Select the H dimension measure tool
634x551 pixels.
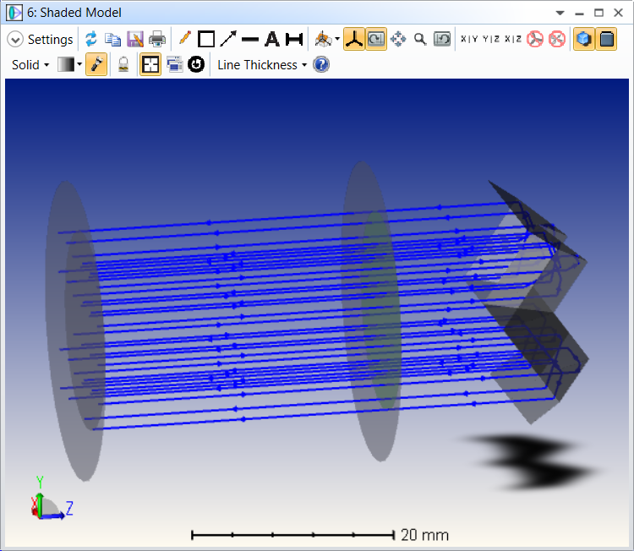coord(294,39)
